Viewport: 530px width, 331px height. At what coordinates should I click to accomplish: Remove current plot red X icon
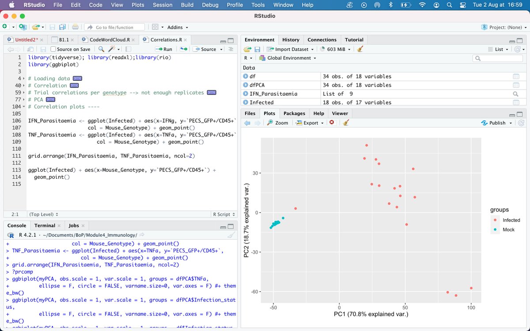[332, 123]
